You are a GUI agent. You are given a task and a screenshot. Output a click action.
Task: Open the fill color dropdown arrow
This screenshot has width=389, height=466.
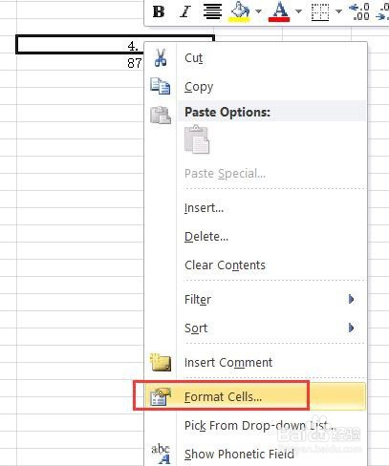coord(258,11)
